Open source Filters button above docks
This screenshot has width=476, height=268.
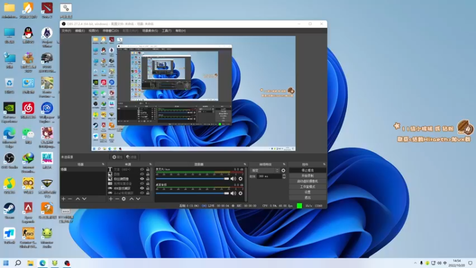(x=131, y=157)
